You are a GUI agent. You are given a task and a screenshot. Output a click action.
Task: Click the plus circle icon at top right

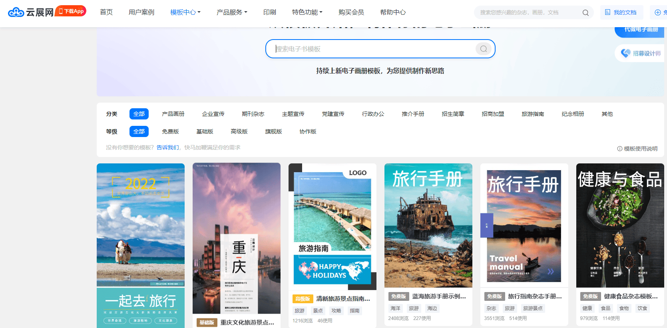(657, 12)
